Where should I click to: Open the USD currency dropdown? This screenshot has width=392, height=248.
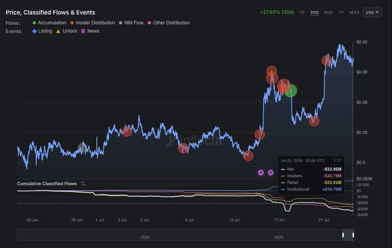point(372,12)
